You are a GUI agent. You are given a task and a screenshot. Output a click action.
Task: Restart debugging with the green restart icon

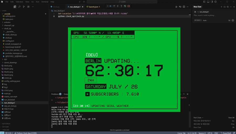coord(125,6)
